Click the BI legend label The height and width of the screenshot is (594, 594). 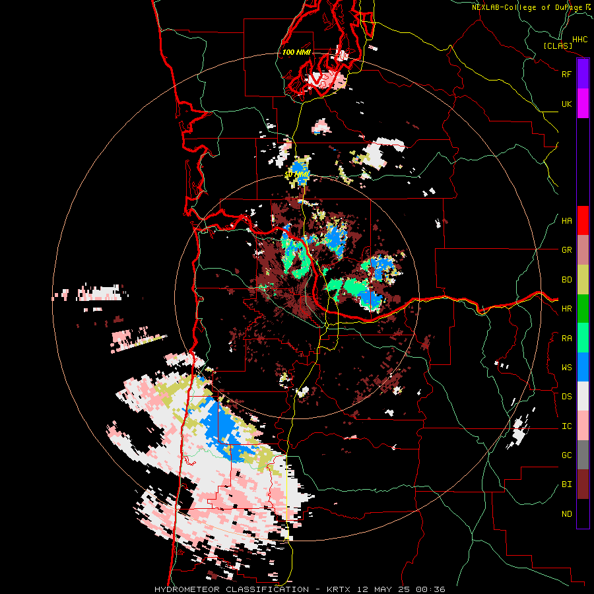566,484
